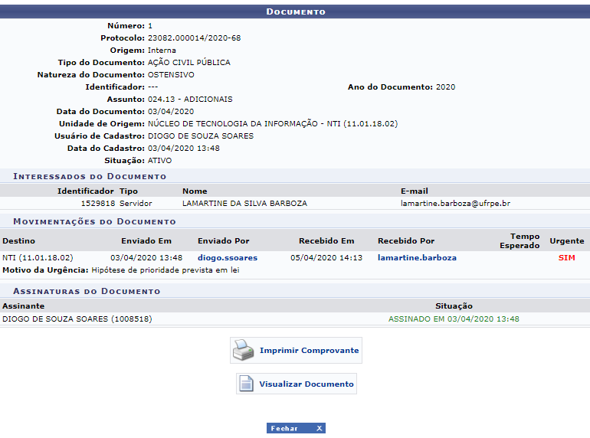Click the Assinaturas do Documento section heading
Image resolution: width=590 pixels, height=438 pixels.
coord(87,292)
